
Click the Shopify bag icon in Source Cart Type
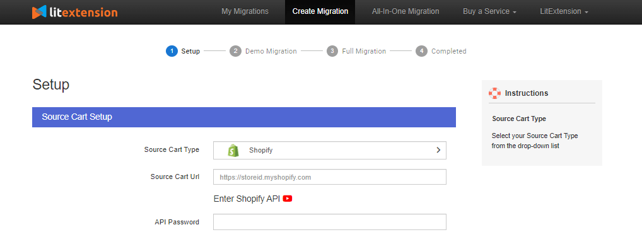point(233,150)
